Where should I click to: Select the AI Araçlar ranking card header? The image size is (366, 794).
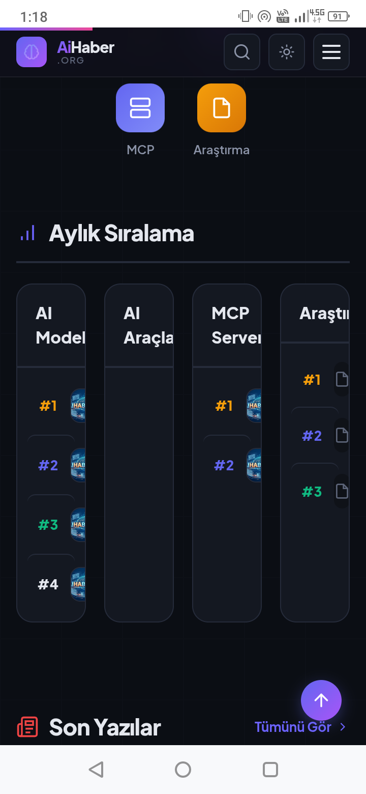tap(139, 325)
